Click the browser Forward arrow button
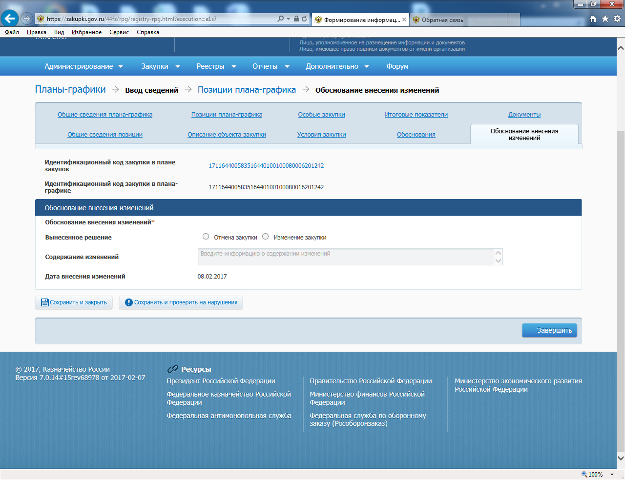 [26, 19]
